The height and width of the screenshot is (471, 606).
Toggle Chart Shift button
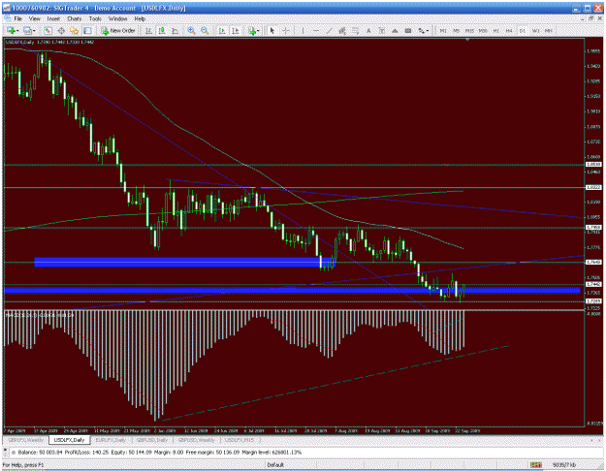point(236,30)
